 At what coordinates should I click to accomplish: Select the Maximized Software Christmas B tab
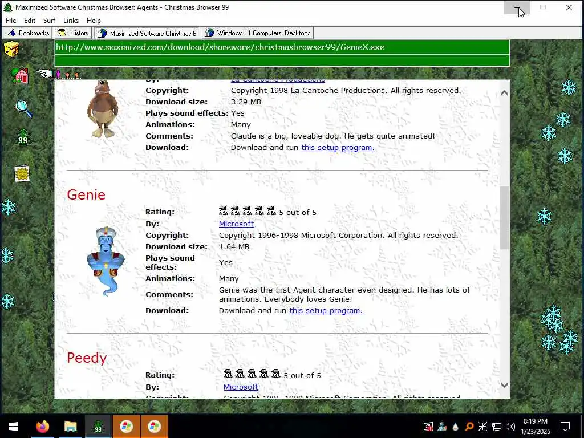click(147, 33)
